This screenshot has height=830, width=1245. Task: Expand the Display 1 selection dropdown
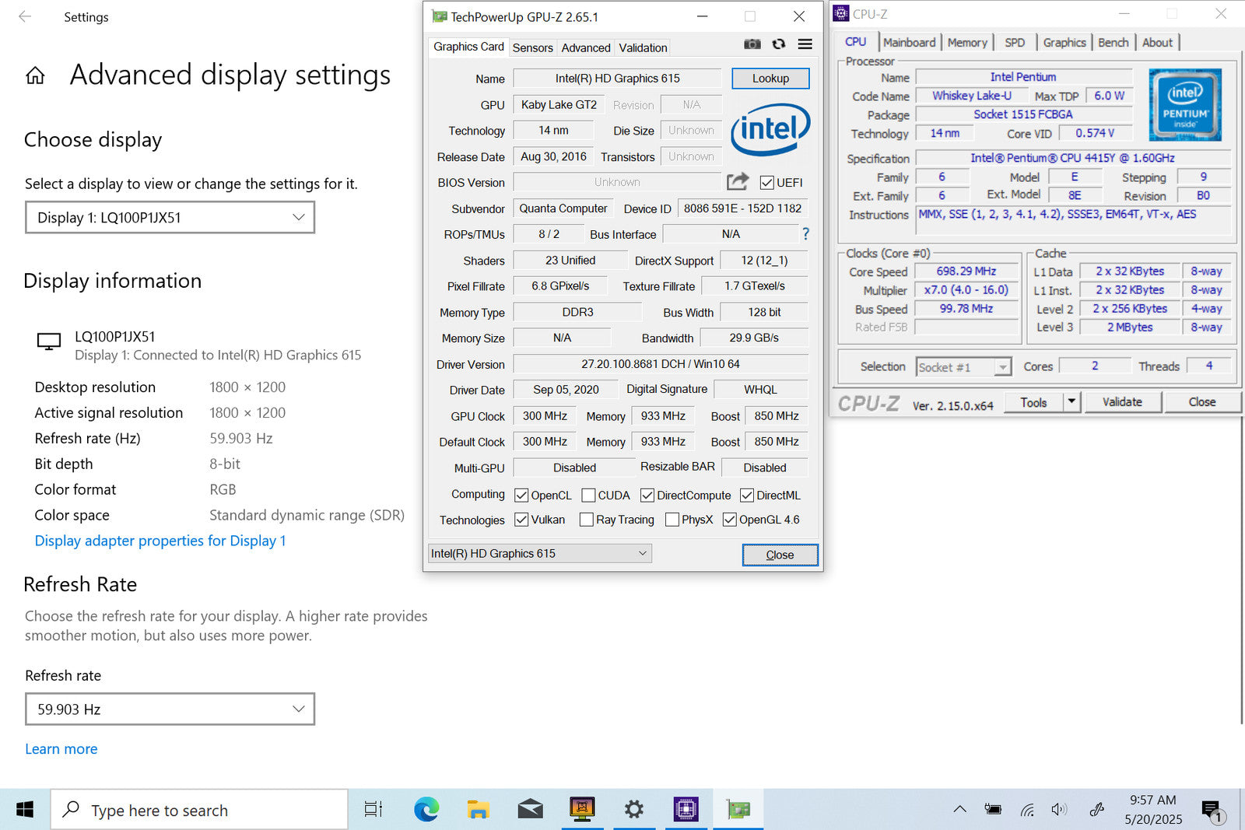tap(170, 218)
